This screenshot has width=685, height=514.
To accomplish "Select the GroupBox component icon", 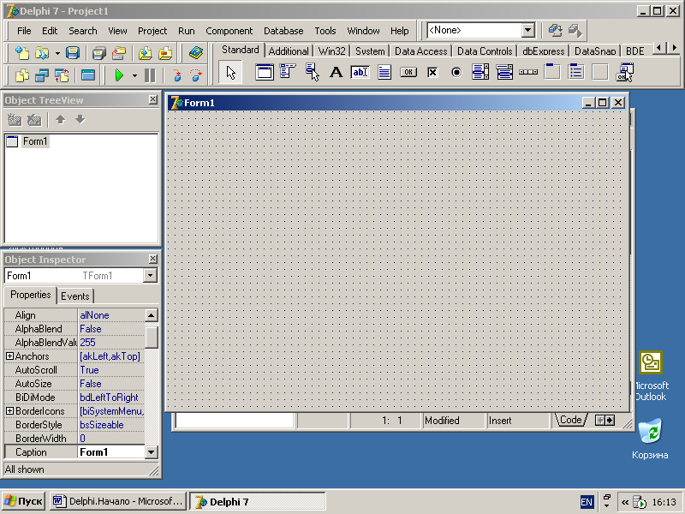I will pyautogui.click(x=552, y=72).
